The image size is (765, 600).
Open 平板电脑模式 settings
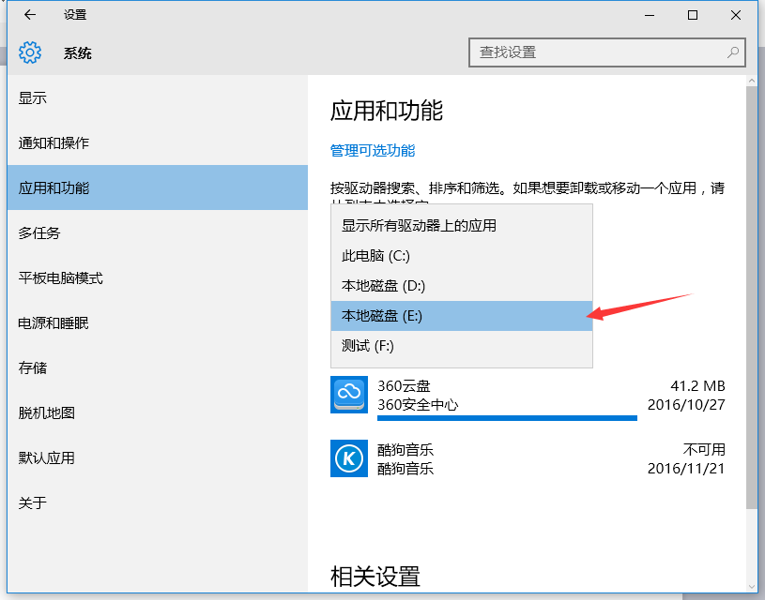pos(157,277)
